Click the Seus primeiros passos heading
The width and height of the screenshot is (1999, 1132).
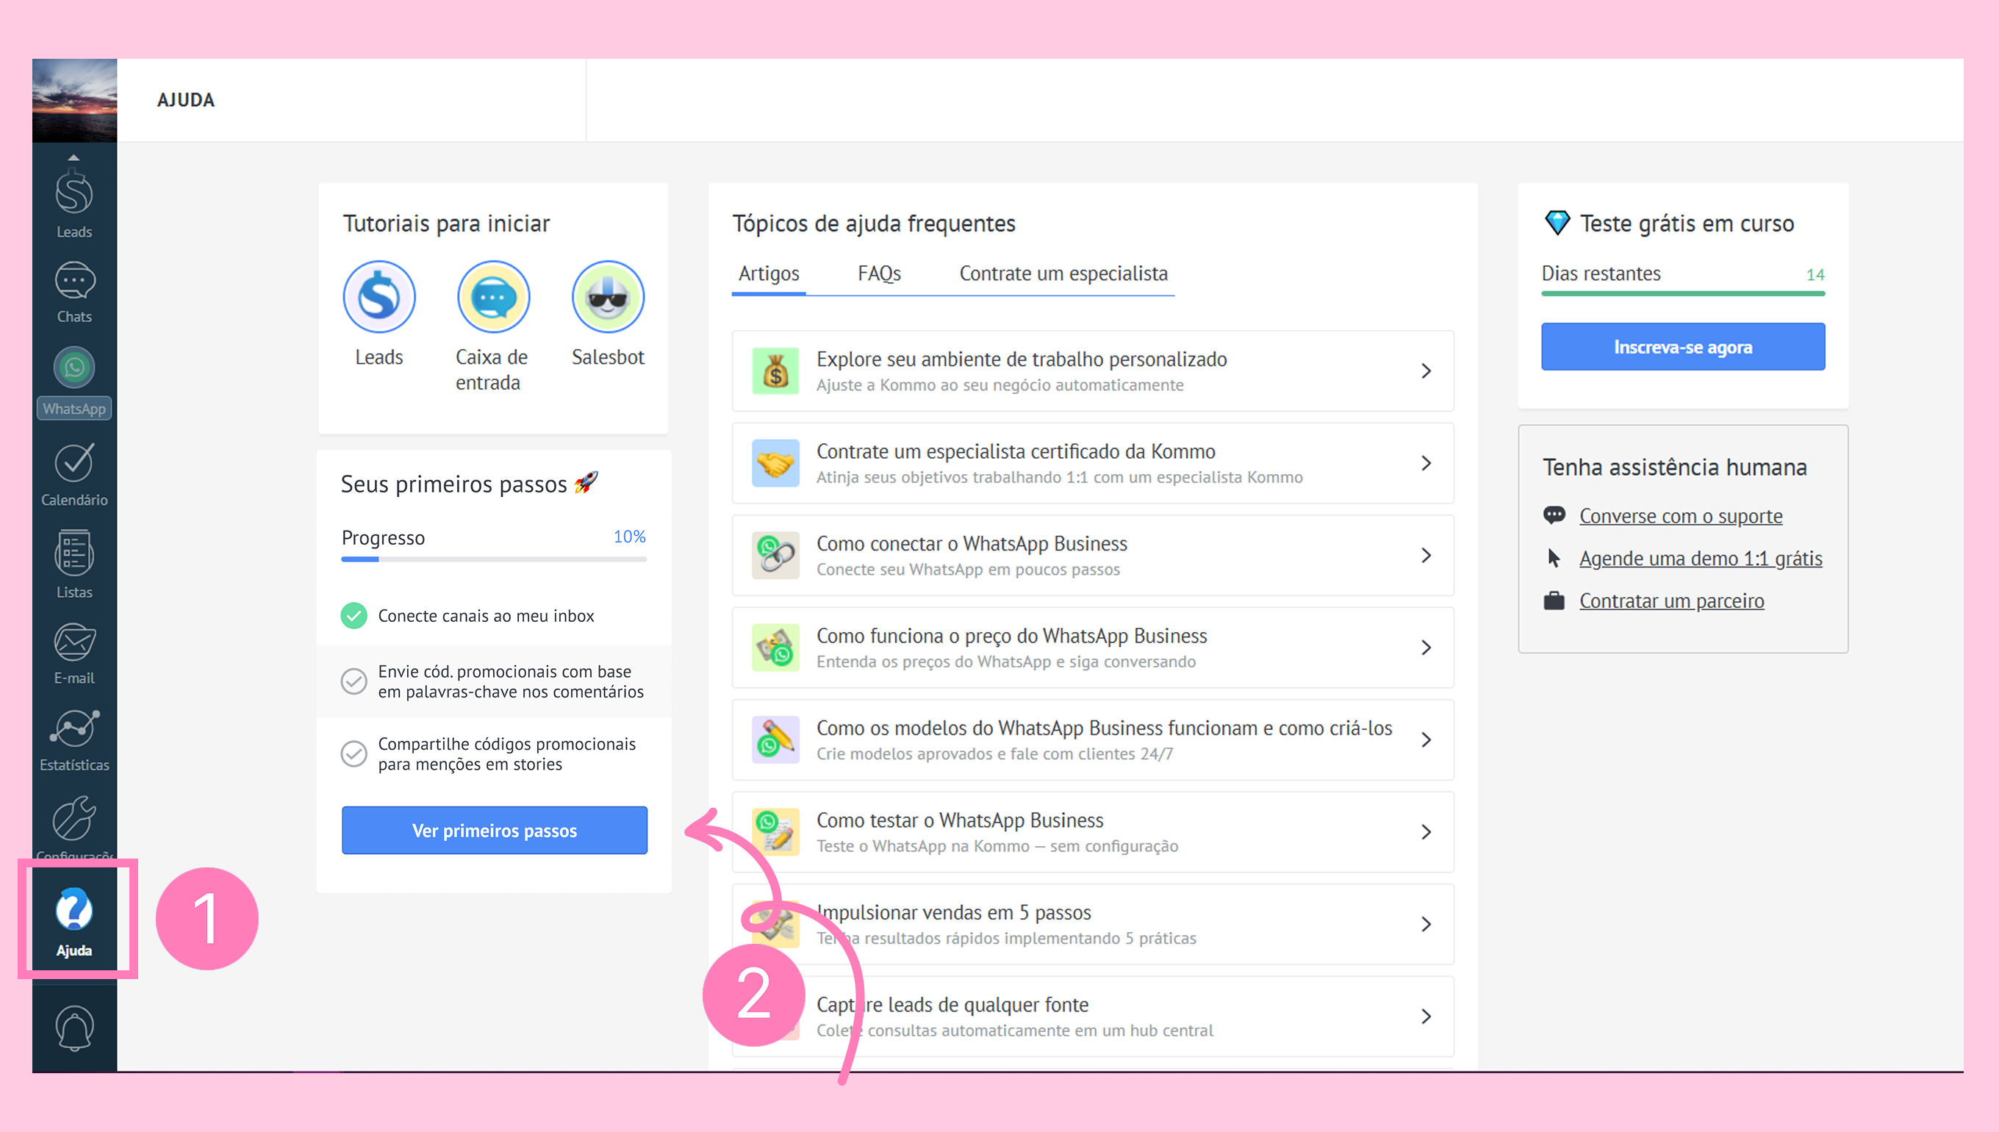[x=470, y=484]
